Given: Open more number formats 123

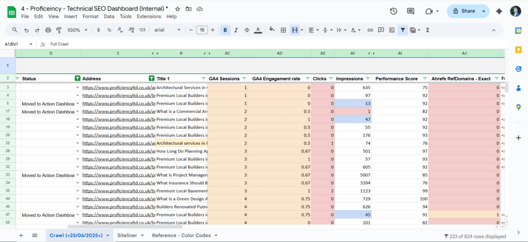Looking at the screenshot, I should pos(142,30).
